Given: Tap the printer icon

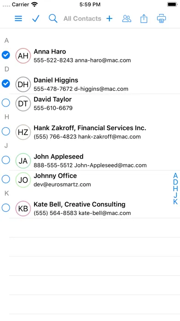Looking at the screenshot, I should pos(161,18).
